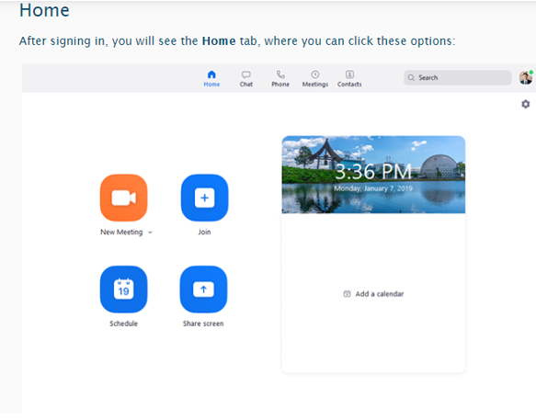
Task: Click the Home page heading
Action: [44, 10]
